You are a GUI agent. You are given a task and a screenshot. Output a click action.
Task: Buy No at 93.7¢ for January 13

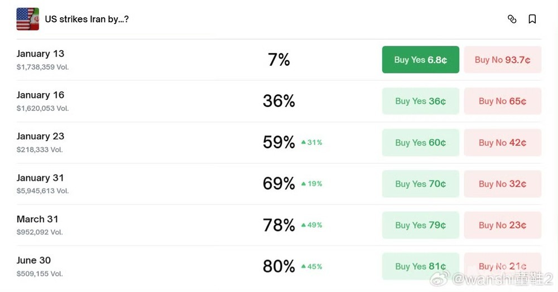[x=502, y=60]
